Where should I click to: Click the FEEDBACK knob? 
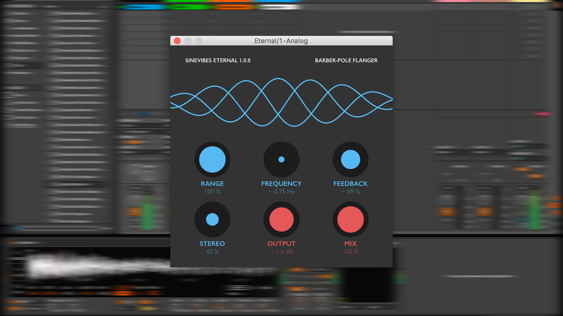click(350, 159)
